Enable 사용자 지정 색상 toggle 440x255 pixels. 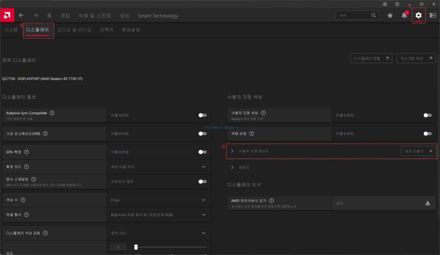428,115
